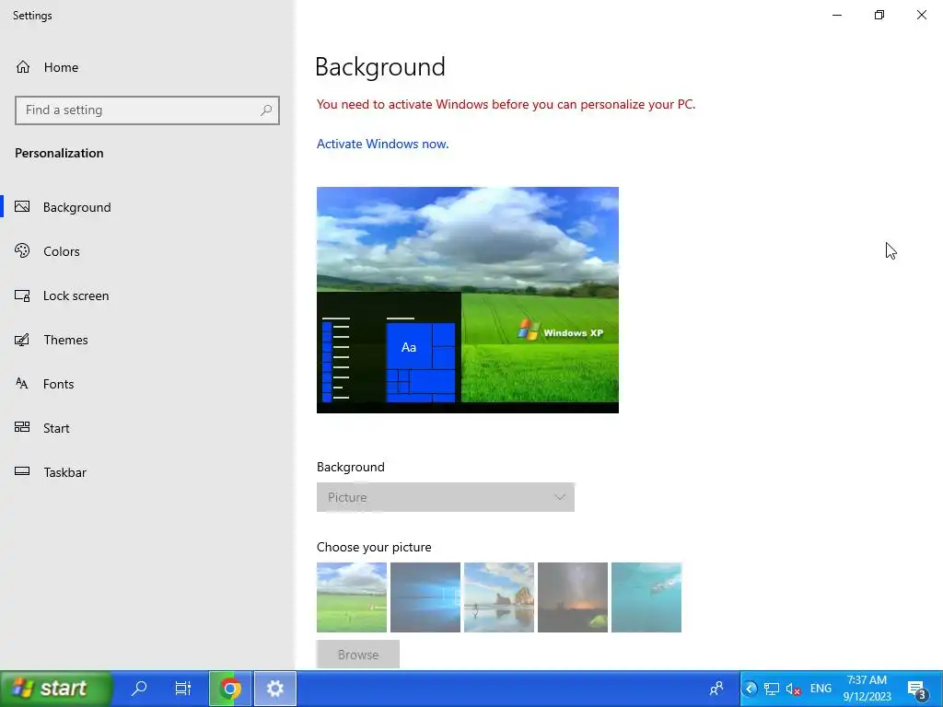943x707 pixels.
Task: Open the Themes page
Action: [147, 340]
